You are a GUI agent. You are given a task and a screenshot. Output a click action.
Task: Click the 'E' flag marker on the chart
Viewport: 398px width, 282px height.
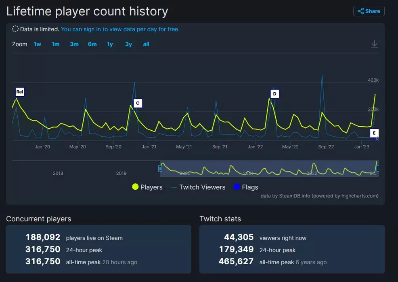[374, 133]
